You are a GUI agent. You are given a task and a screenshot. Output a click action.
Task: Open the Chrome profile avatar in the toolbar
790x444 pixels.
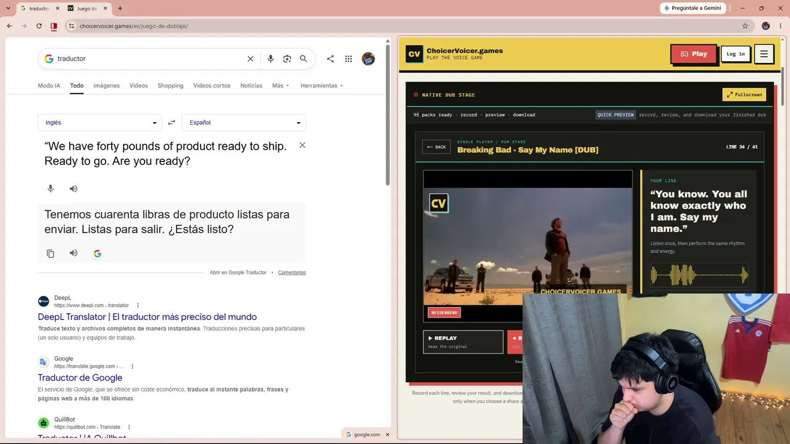tap(766, 26)
